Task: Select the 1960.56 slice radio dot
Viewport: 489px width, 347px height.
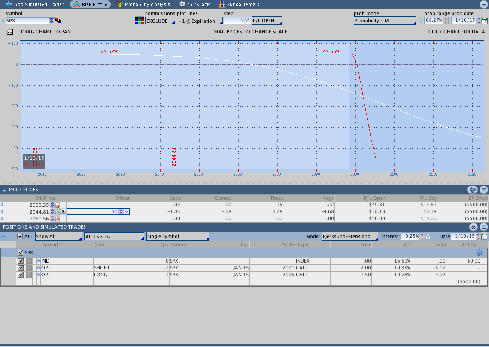Action: 2,218
